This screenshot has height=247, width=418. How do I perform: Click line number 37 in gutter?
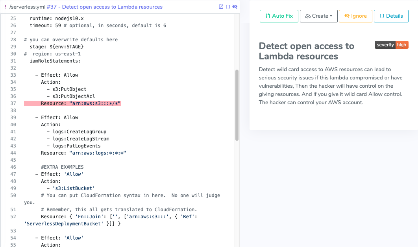[13, 103]
